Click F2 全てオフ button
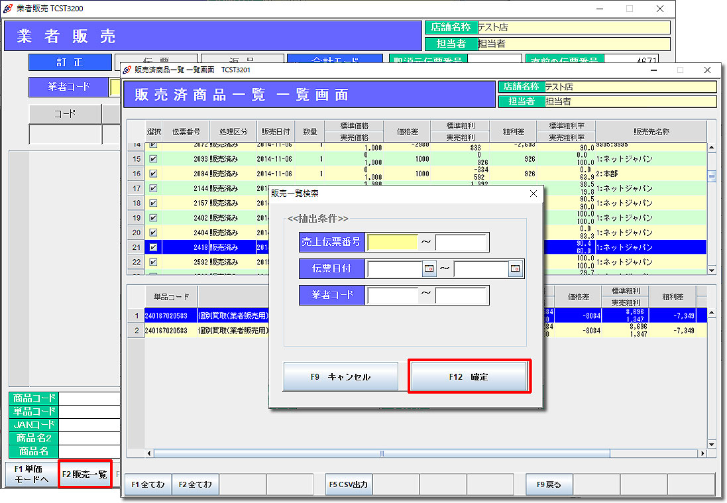727x503 pixels. tap(196, 484)
